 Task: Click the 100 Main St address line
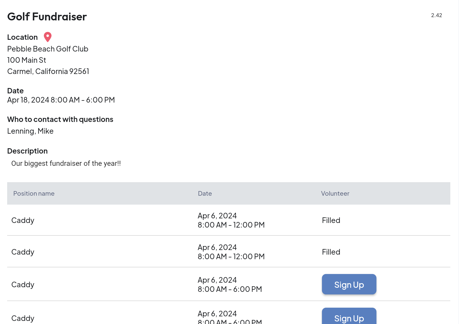(27, 60)
